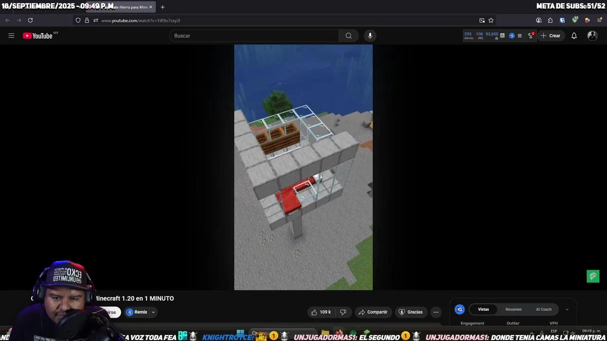Open vidIQ extension hamburger menu
This screenshot has width=607, height=341.
520,36
